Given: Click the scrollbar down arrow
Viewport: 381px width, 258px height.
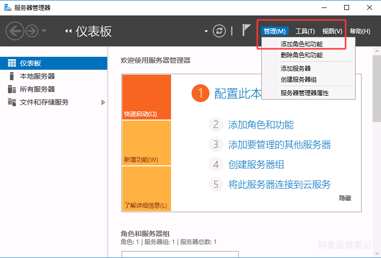Looking at the screenshot, I should (x=377, y=254).
